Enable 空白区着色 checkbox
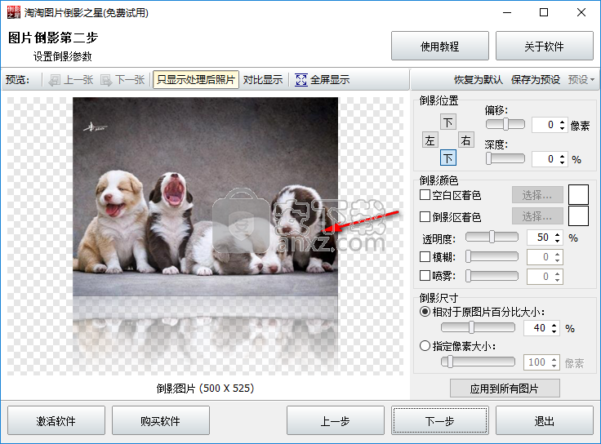This screenshot has height=444, width=601. tap(425, 195)
